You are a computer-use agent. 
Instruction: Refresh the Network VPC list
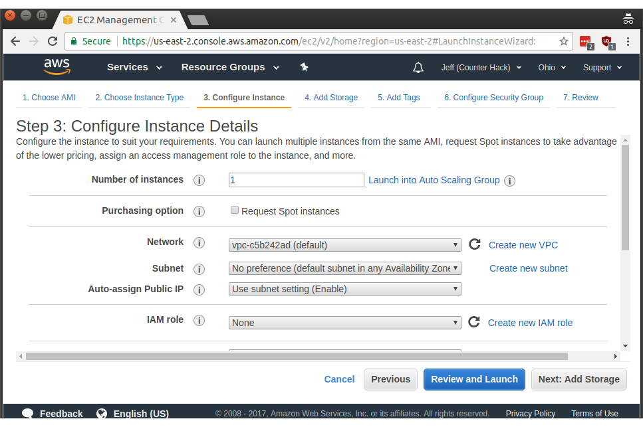[475, 244]
